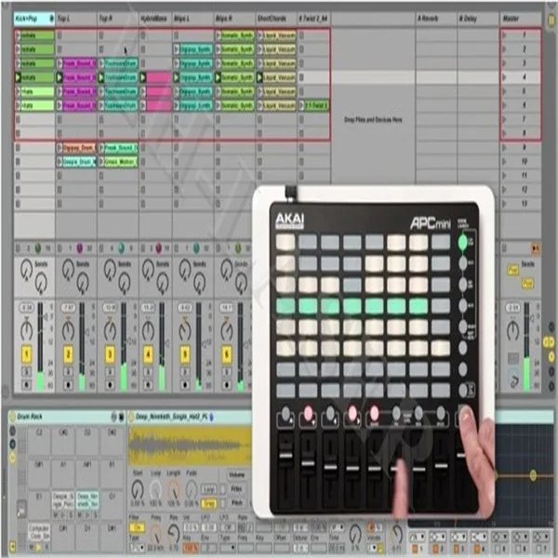This screenshot has height=558, width=558.
Task: Switch to Simpler Volume tab
Action: 236,475
